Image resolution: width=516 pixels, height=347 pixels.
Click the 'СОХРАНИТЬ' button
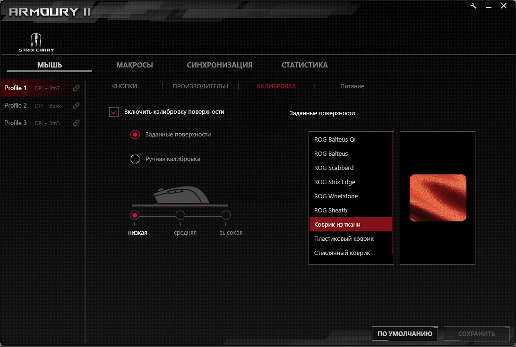pyautogui.click(x=476, y=334)
